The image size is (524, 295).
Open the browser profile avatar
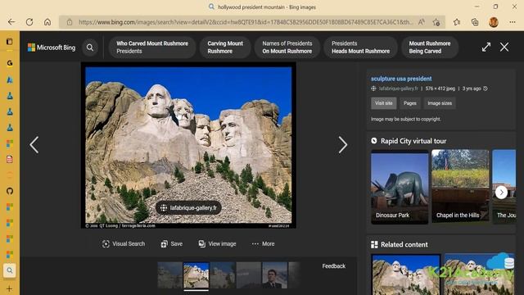(494, 22)
